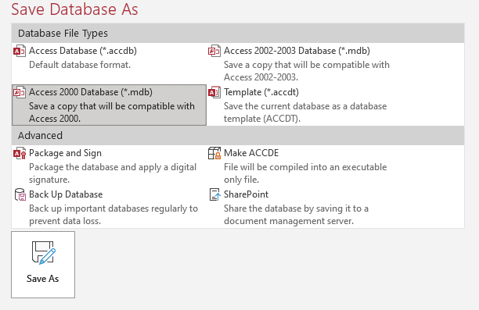Select the highlighted Access 2000 Database entry
The width and height of the screenshot is (479, 310).
coord(109,105)
